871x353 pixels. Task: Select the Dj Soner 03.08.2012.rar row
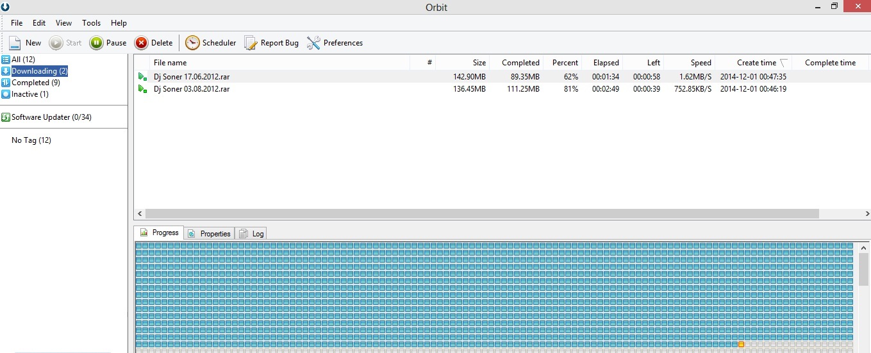tap(502, 89)
